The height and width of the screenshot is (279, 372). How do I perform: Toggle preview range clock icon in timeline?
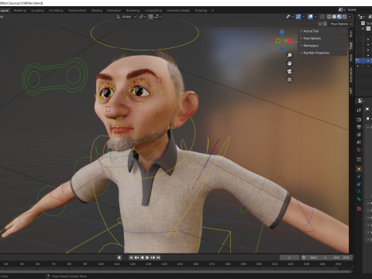(x=304, y=257)
